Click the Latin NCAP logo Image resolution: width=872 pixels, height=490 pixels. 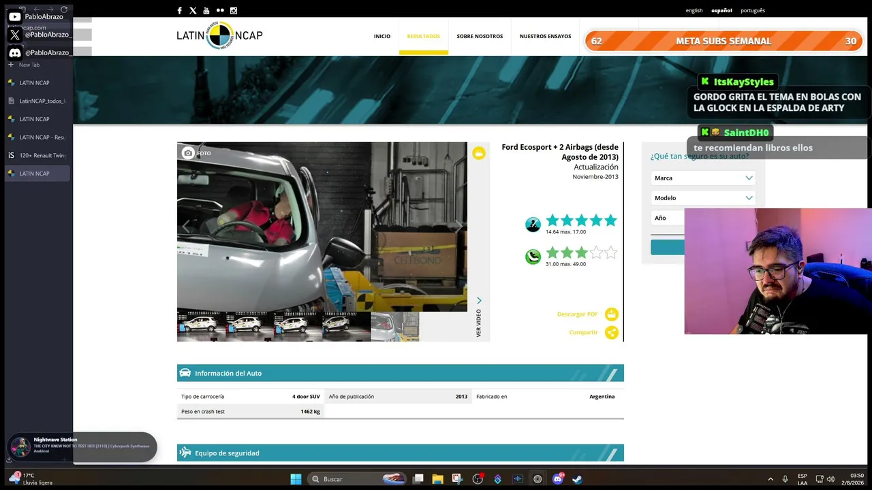click(x=219, y=35)
